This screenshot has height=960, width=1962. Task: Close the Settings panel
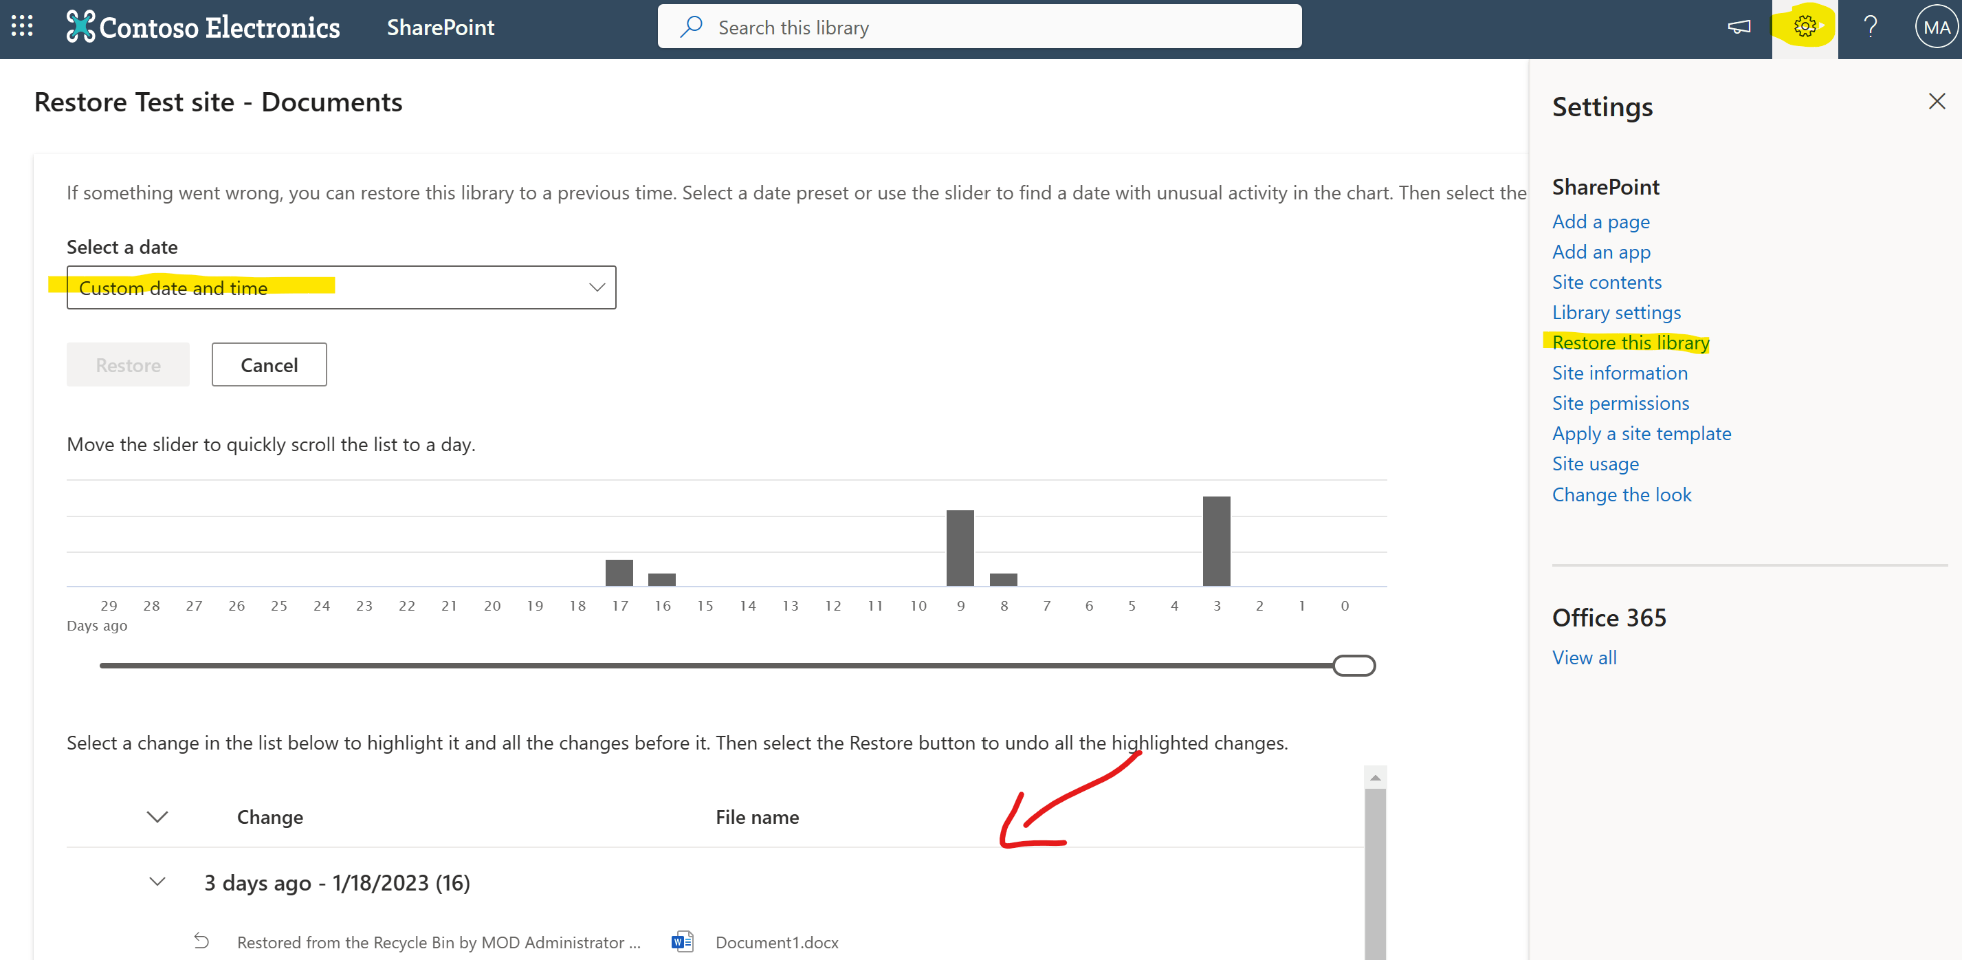pos(1937,101)
